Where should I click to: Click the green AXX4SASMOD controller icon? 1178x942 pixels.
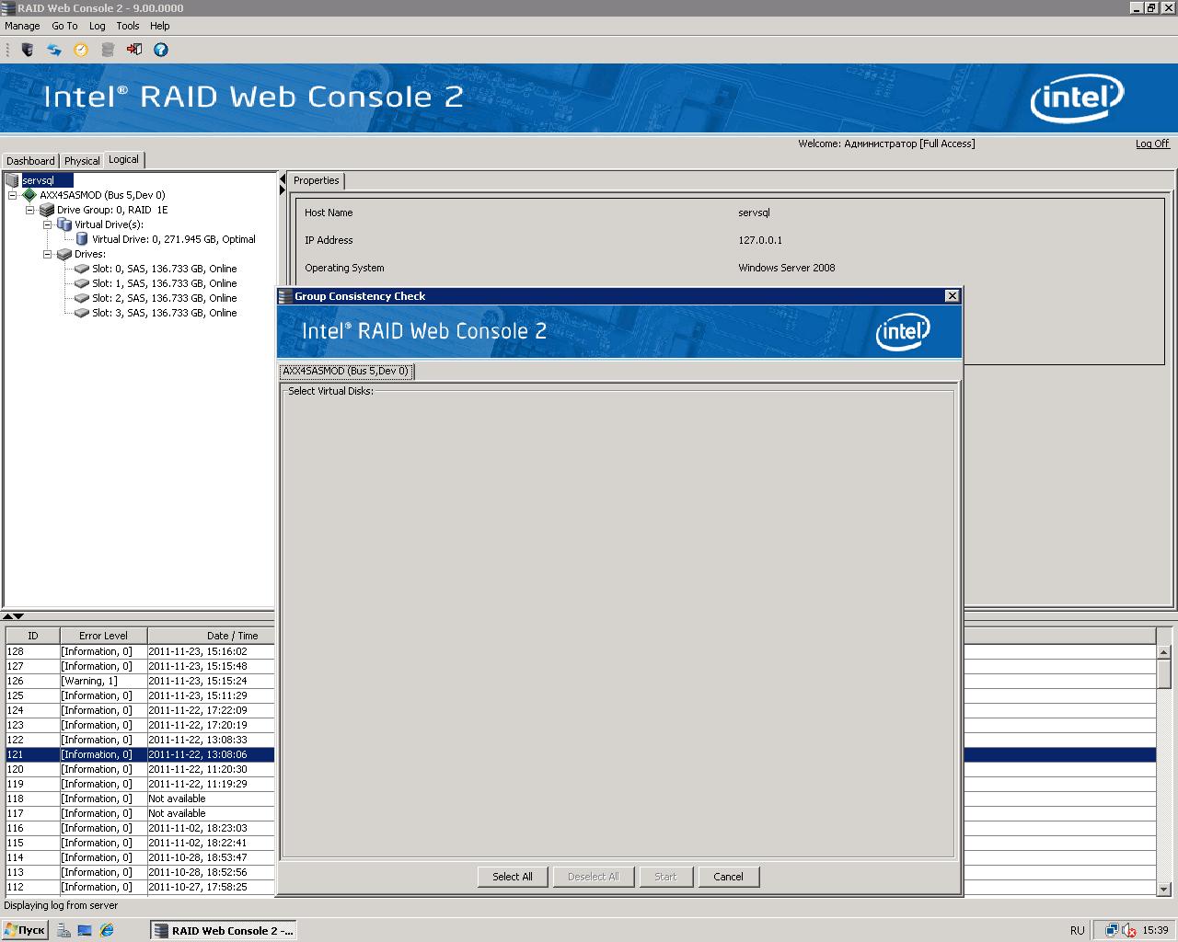click(x=29, y=195)
